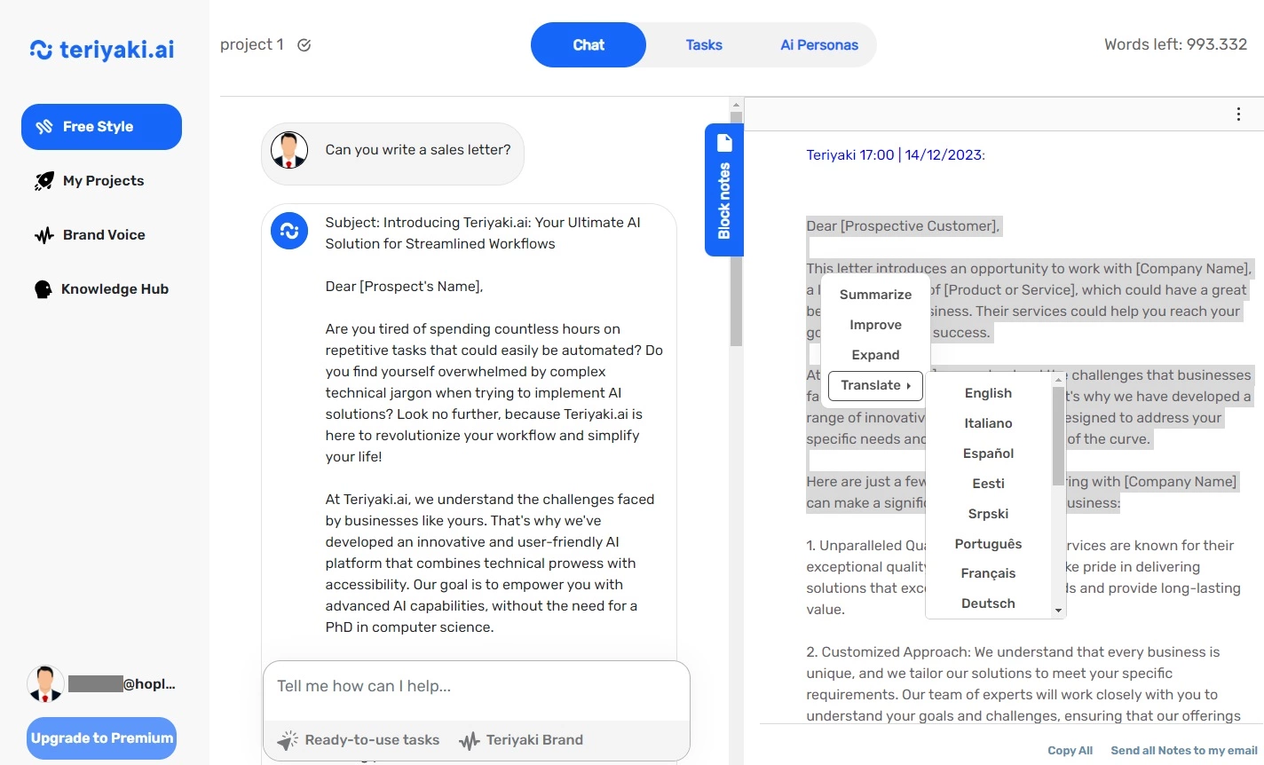Click the language list scrollbar thumb

pyautogui.click(x=1058, y=436)
